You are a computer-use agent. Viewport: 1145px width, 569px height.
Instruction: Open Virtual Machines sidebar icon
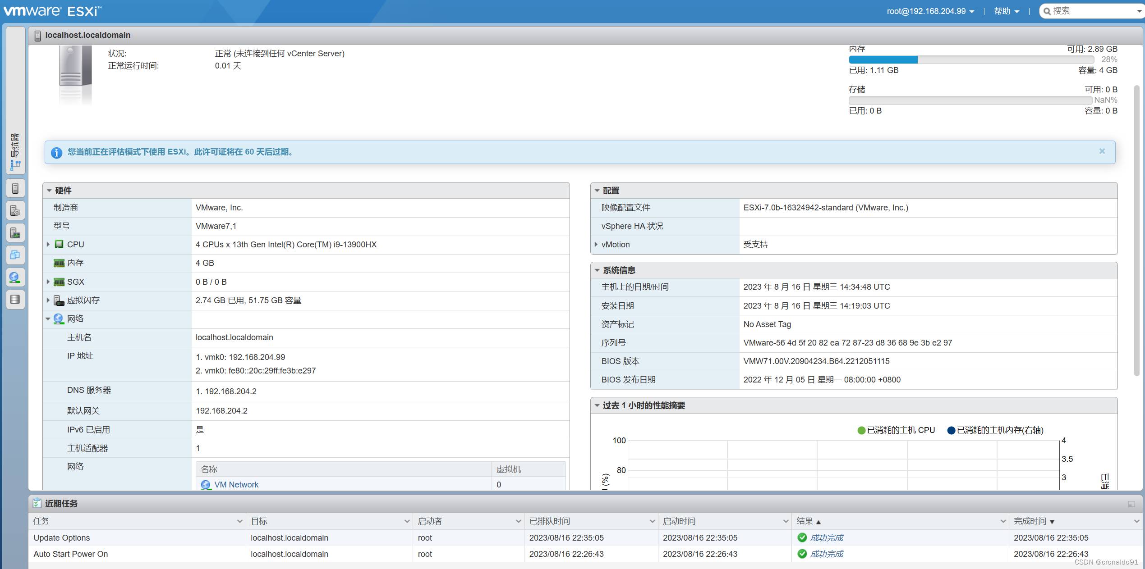(15, 255)
